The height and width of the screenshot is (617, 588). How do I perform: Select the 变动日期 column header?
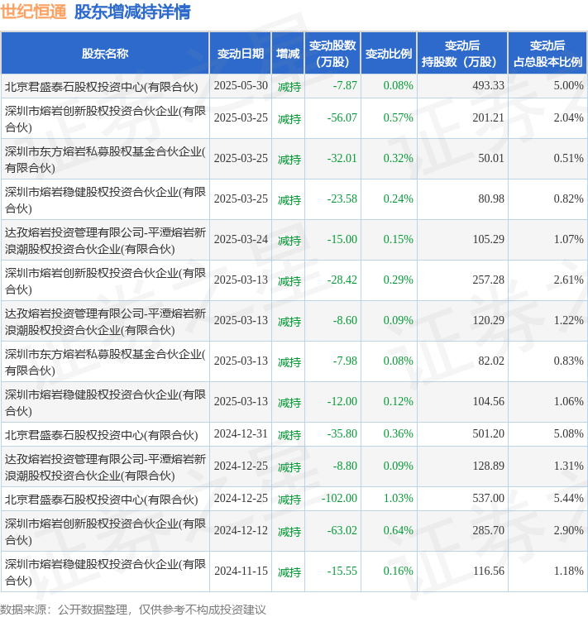[x=241, y=54]
